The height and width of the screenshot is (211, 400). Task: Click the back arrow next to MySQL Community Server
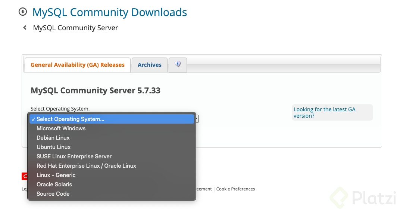pyautogui.click(x=25, y=28)
